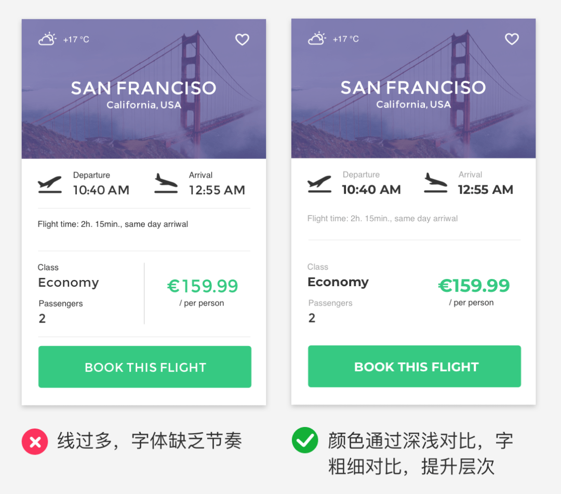Click the departure plane icon on right card

click(319, 184)
